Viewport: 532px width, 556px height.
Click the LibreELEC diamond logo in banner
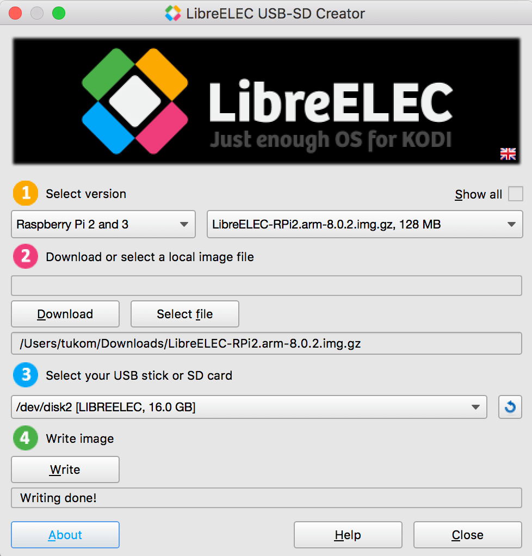(x=135, y=101)
